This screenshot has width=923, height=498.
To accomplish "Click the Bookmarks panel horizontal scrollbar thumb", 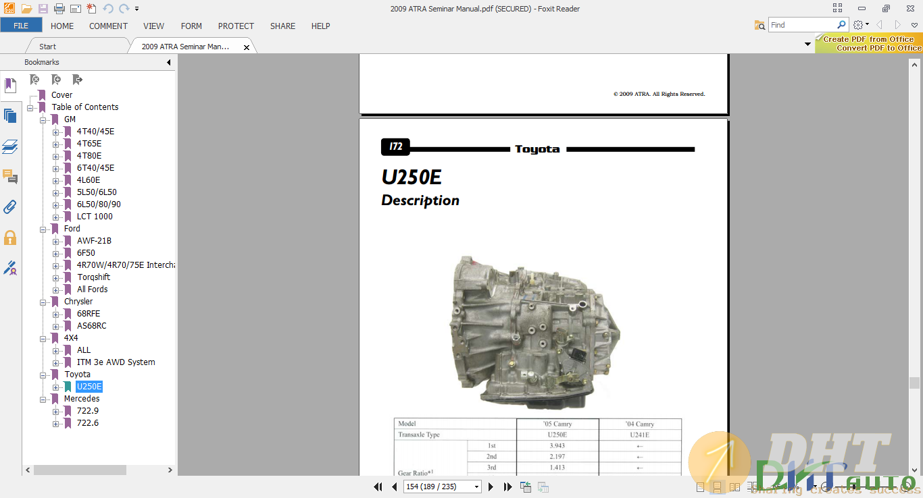I will (80, 470).
